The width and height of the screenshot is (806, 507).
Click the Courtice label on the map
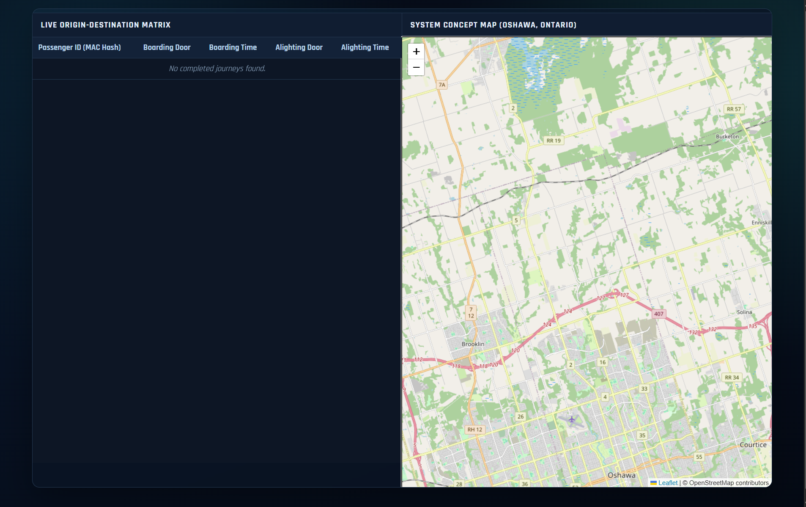(x=753, y=445)
